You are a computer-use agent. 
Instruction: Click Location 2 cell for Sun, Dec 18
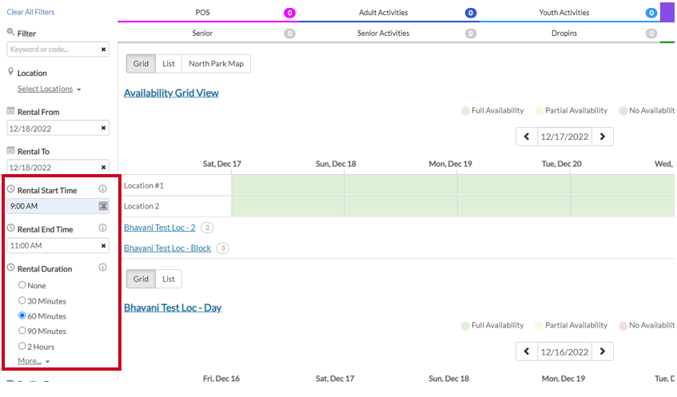[400, 206]
